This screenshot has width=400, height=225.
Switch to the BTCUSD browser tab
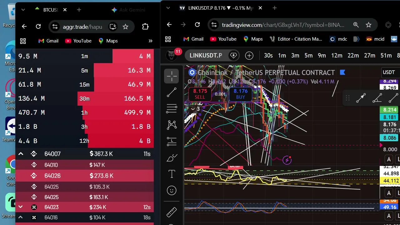click(x=50, y=10)
